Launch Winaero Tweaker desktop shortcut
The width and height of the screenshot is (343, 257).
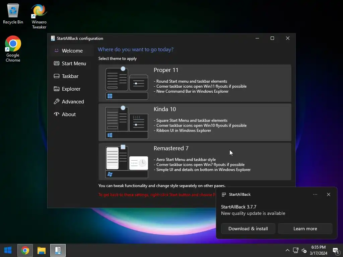pyautogui.click(x=39, y=16)
